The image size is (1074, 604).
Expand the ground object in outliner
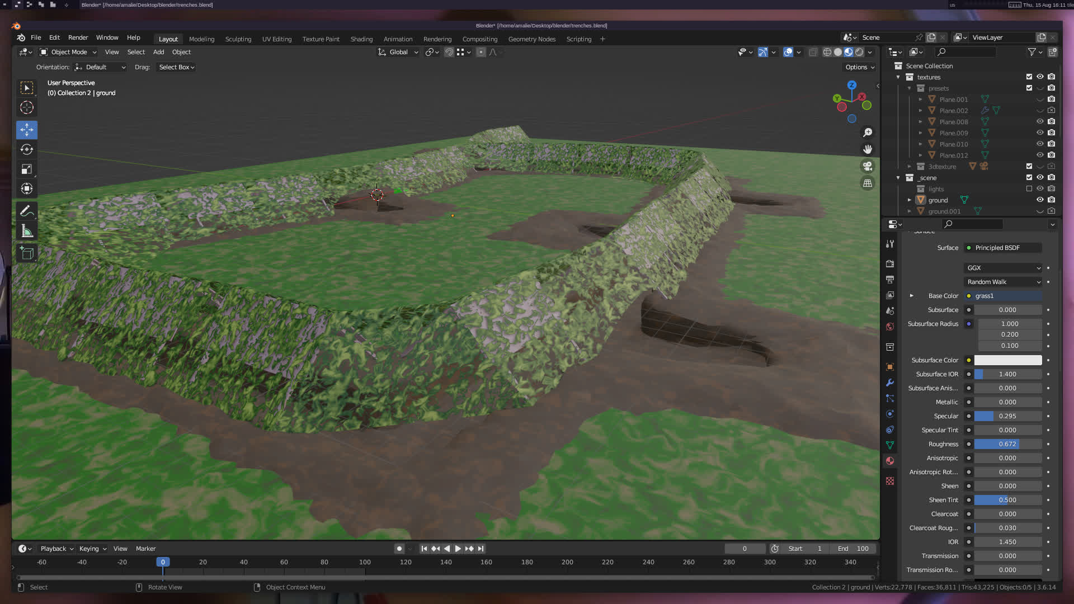(x=909, y=200)
